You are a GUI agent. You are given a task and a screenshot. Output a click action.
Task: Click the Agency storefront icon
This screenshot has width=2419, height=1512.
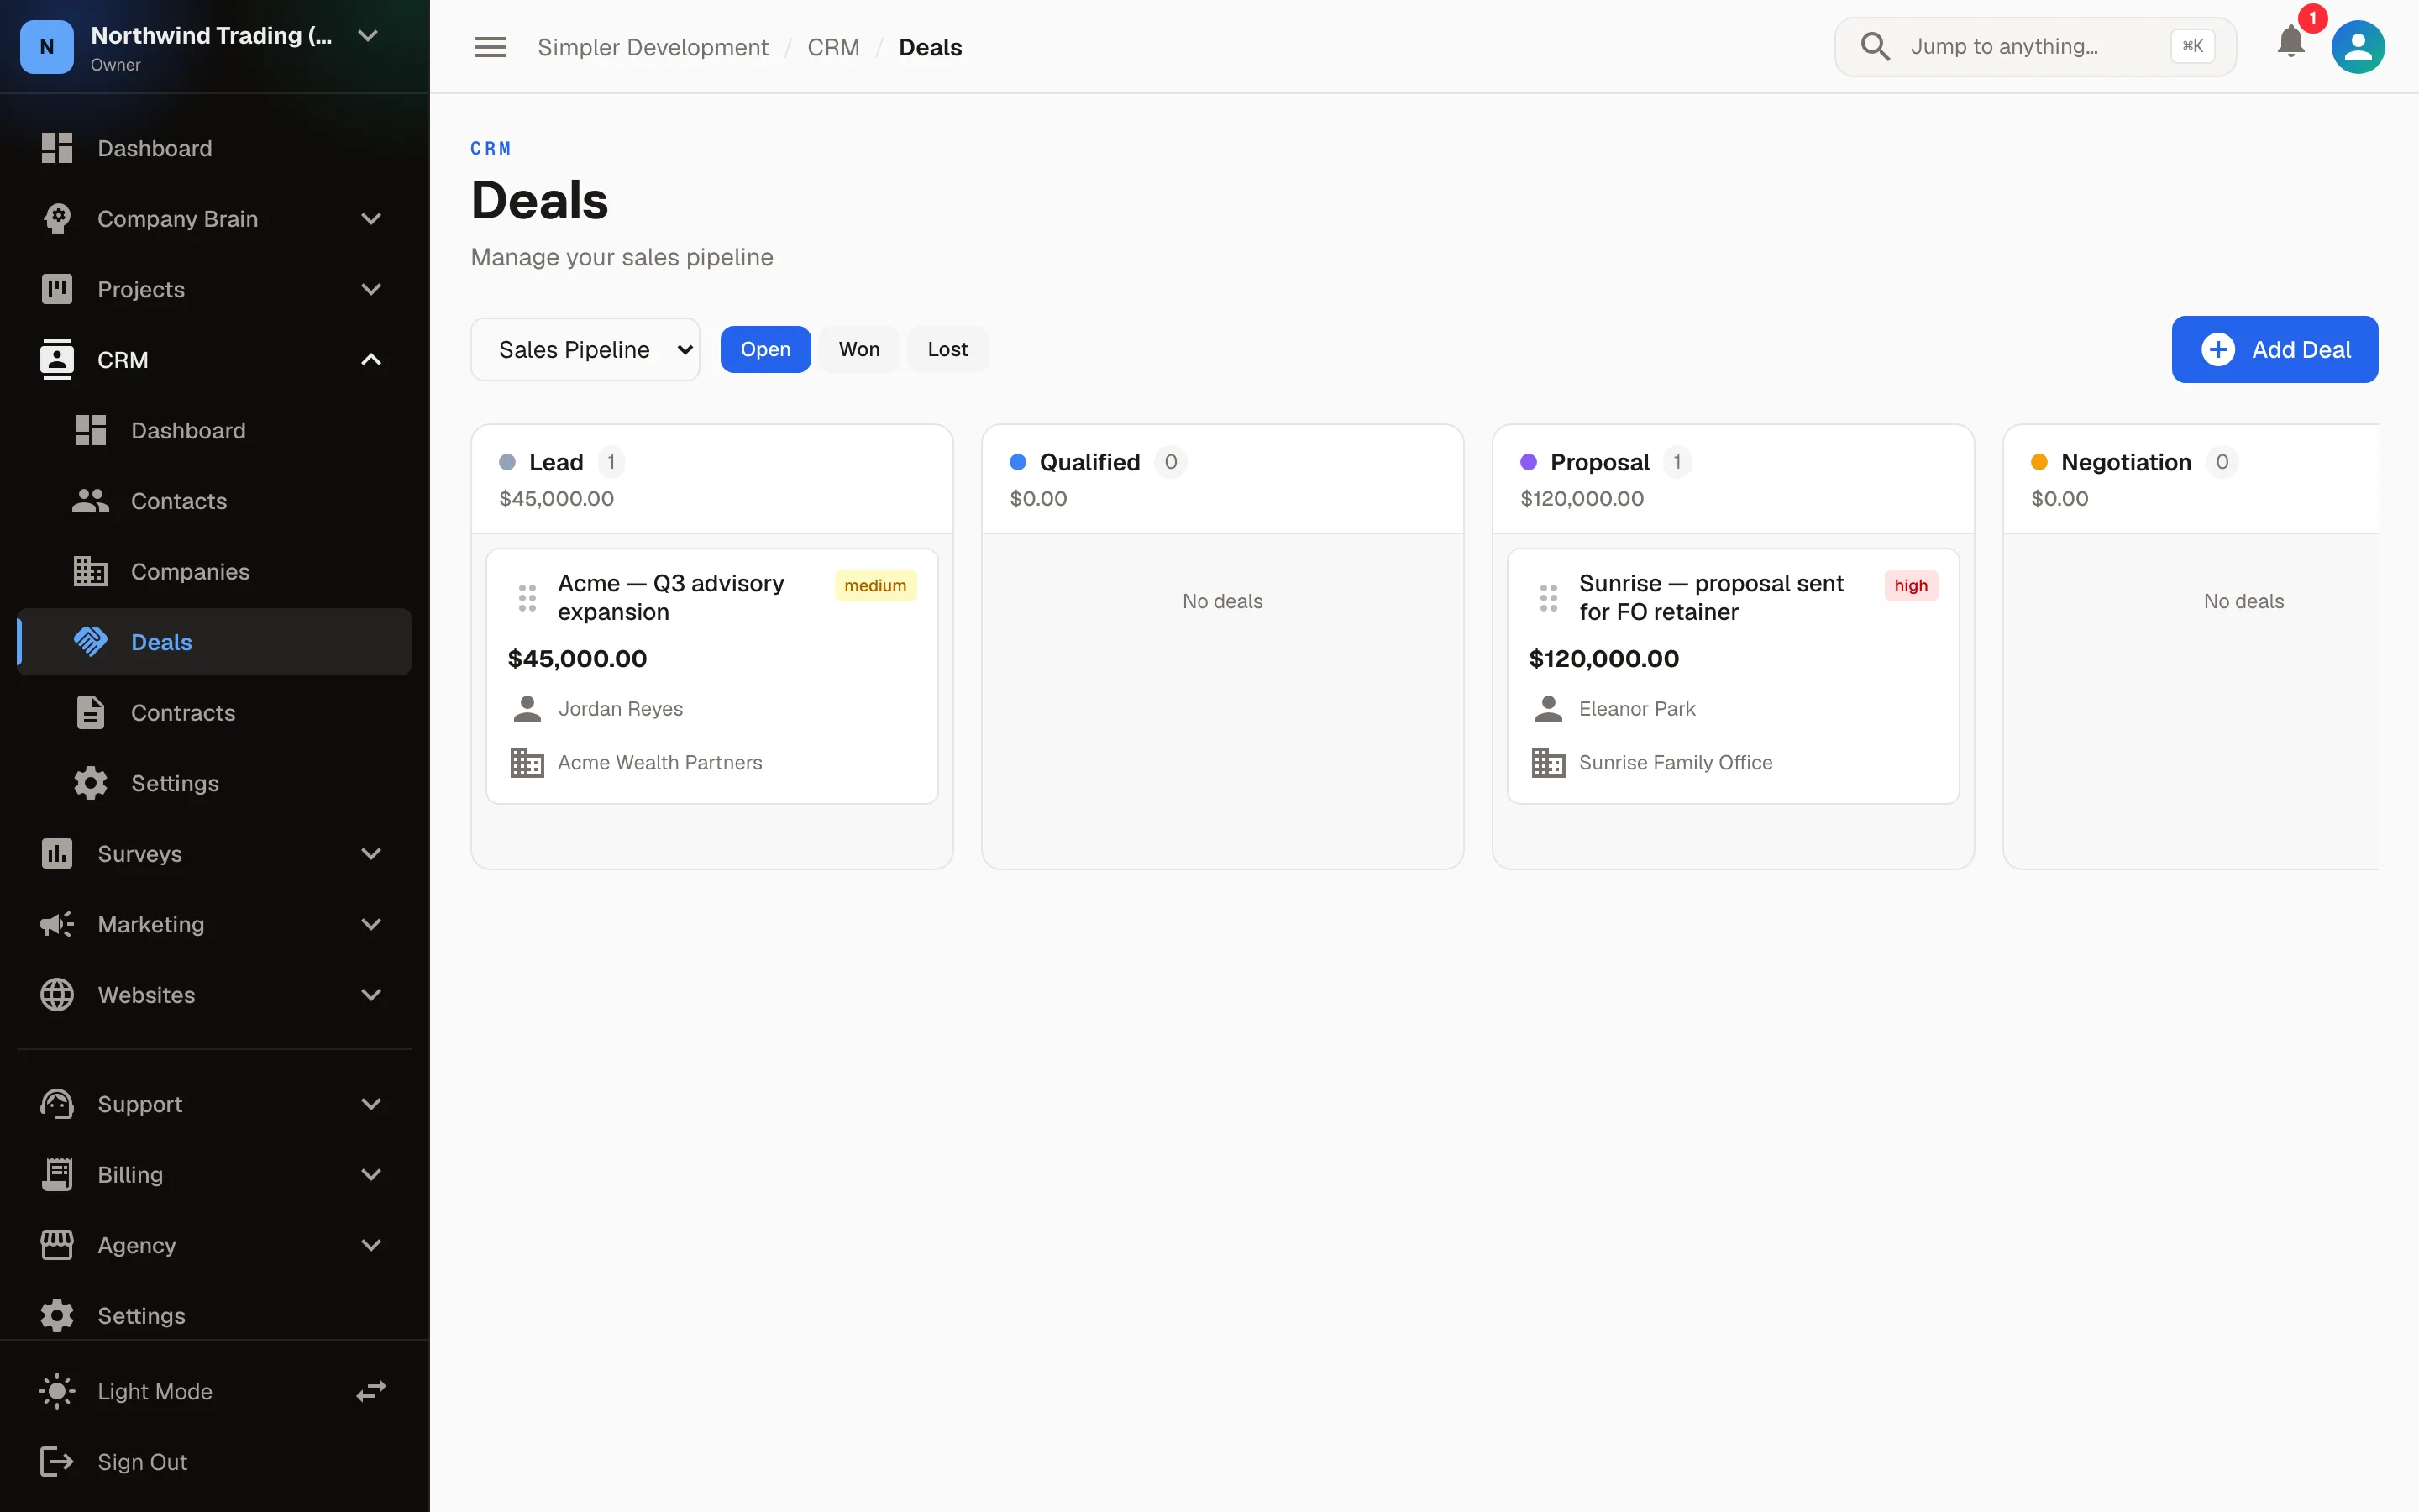(x=57, y=1245)
